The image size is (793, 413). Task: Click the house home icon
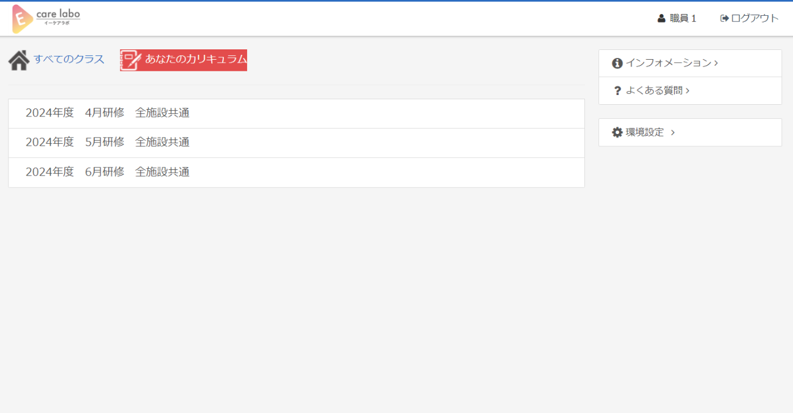click(x=19, y=60)
